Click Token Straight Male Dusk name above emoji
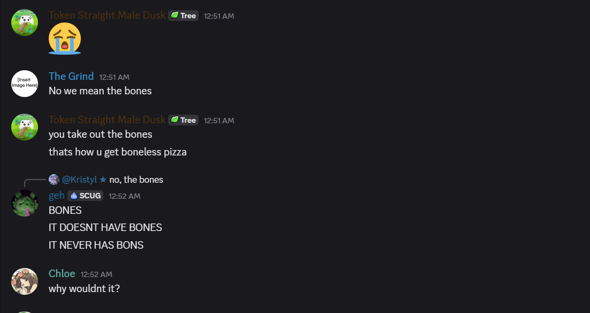This screenshot has height=313, width=590. pos(107,16)
